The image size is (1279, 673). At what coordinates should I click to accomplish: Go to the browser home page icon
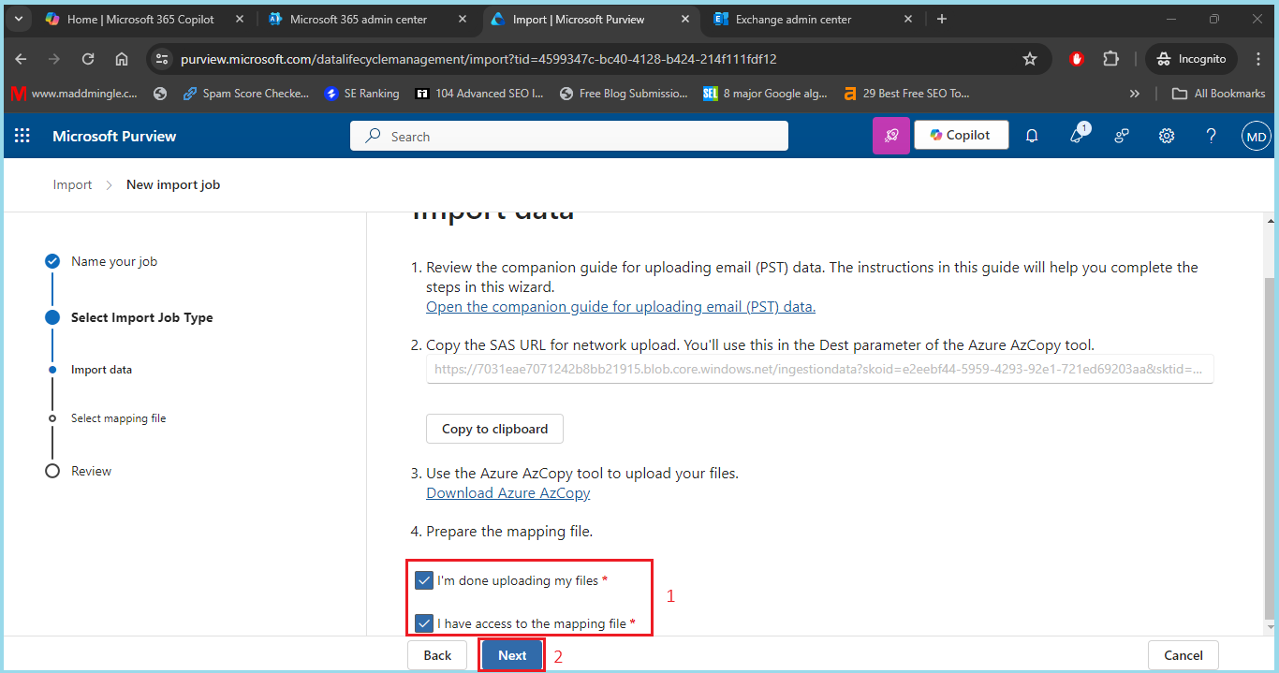(122, 59)
